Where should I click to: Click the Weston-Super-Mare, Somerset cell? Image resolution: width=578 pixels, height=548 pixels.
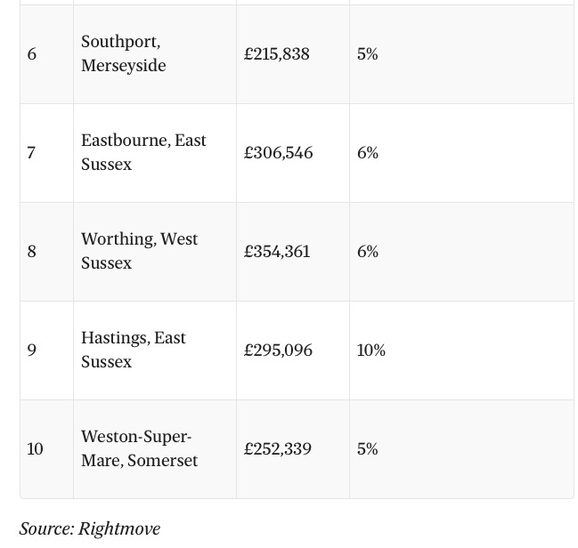[x=140, y=449]
